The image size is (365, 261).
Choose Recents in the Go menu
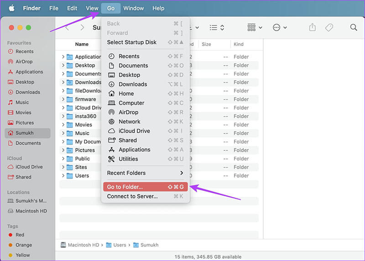[x=146, y=56]
